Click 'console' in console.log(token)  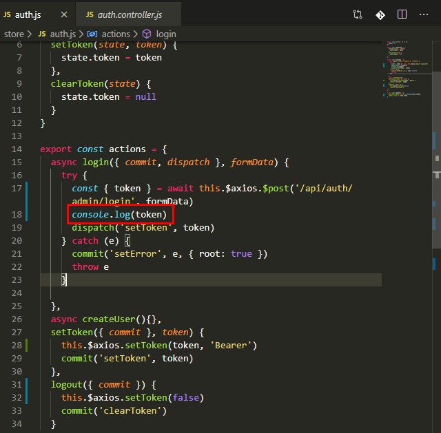(x=90, y=215)
